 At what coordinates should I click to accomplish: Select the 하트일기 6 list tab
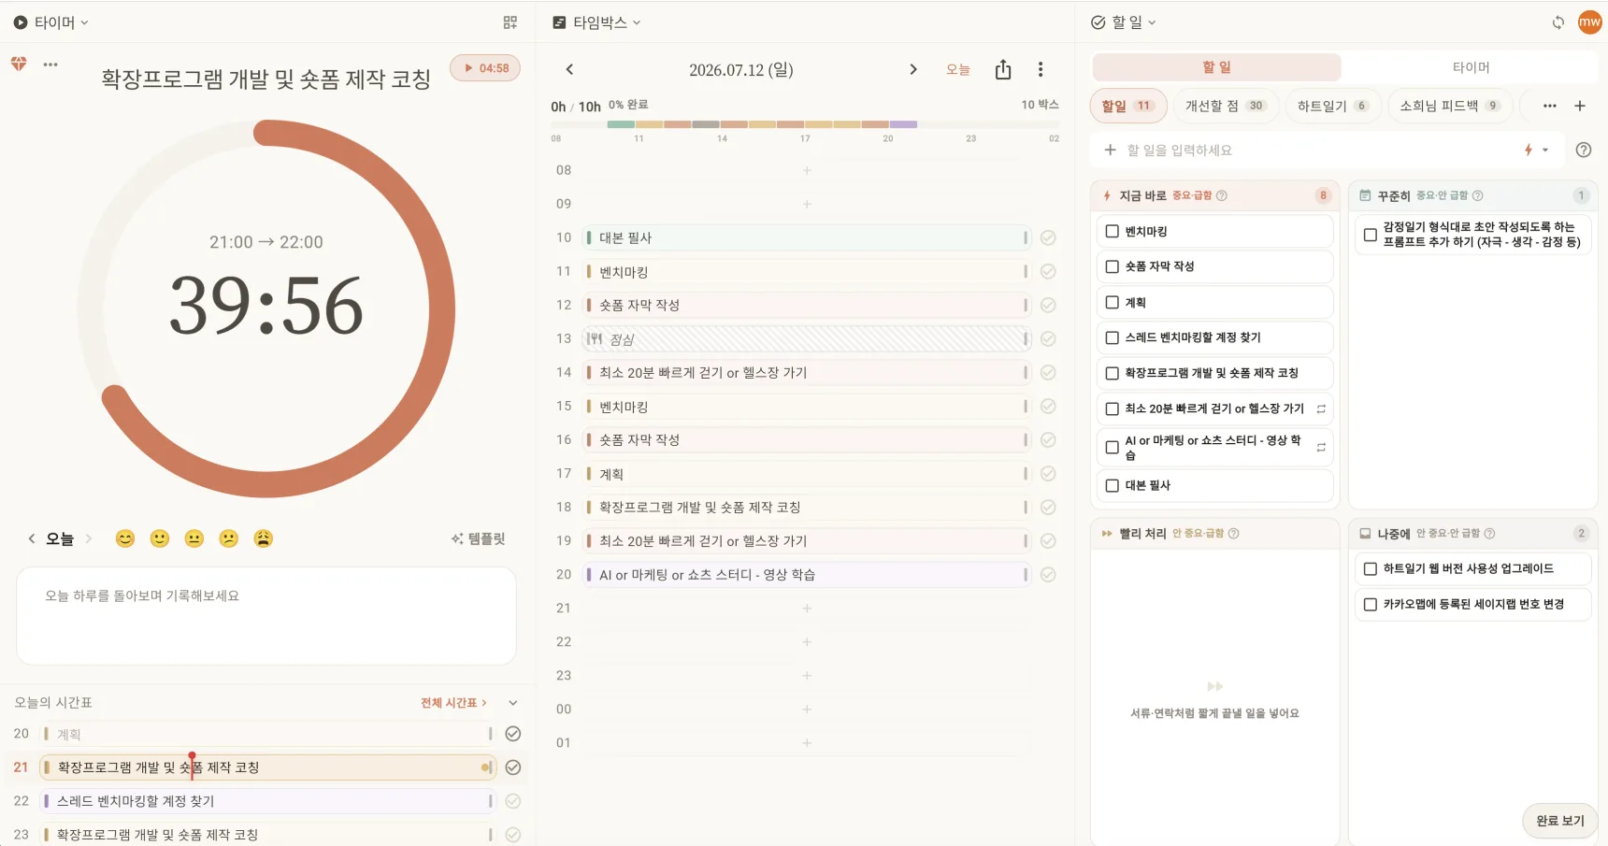point(1332,106)
